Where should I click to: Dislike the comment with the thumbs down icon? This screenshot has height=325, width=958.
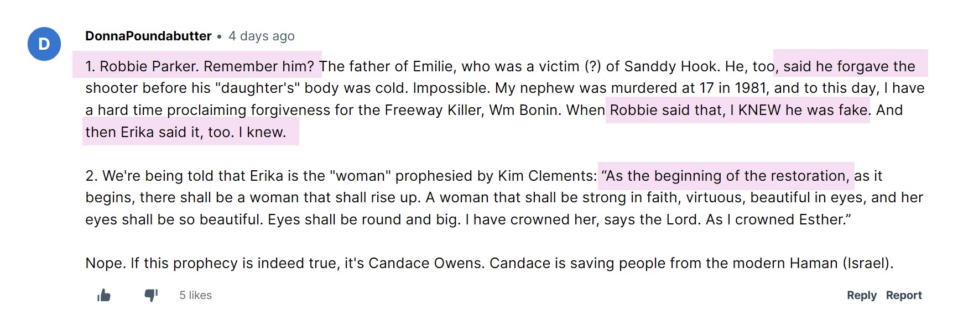click(x=151, y=295)
